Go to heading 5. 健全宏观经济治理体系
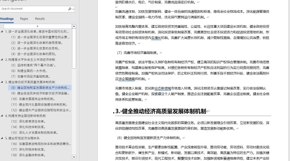Image resolution: width=290 pixels, height=161 pixels. pos(22,138)
